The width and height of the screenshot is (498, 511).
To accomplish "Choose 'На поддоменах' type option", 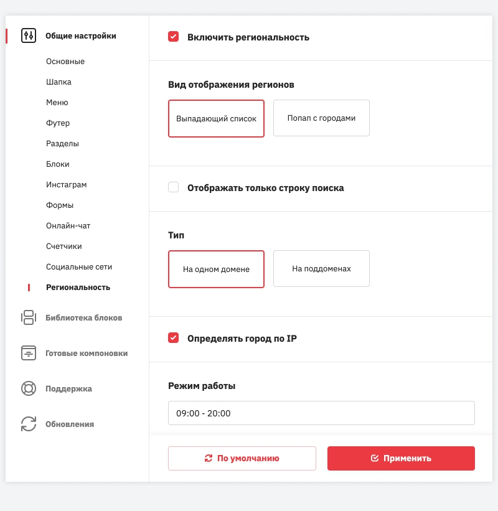I will click(x=321, y=269).
